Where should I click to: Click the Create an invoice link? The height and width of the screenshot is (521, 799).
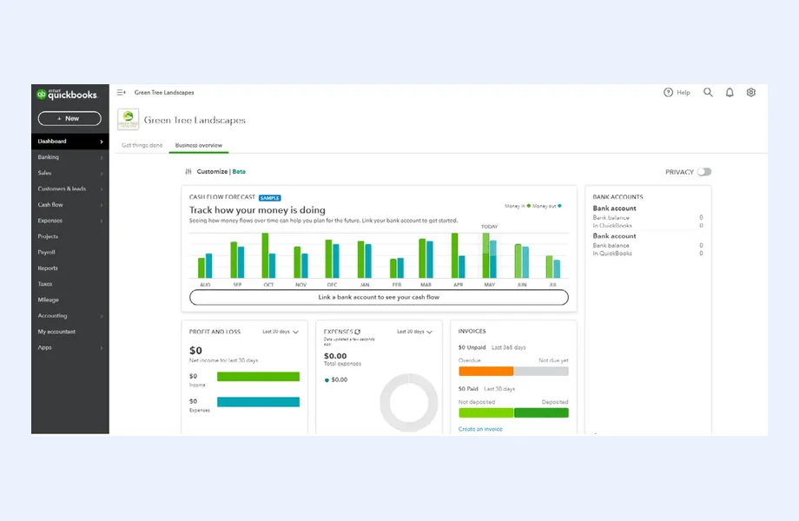click(480, 429)
